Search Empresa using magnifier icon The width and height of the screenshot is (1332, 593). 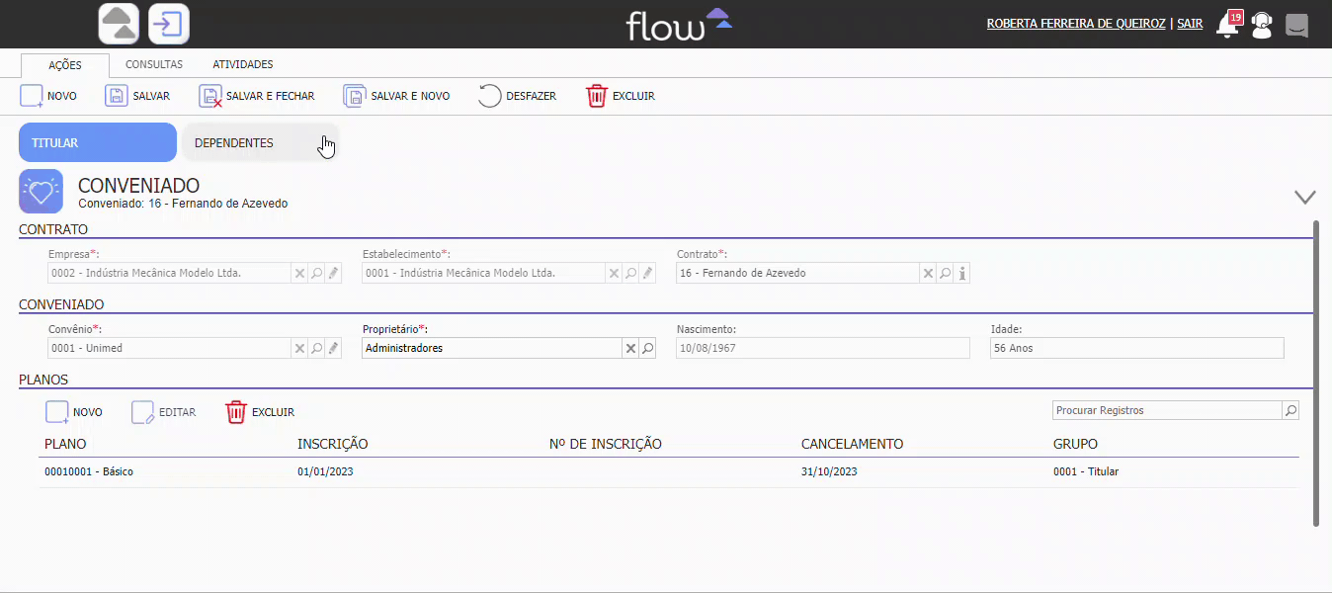point(316,273)
